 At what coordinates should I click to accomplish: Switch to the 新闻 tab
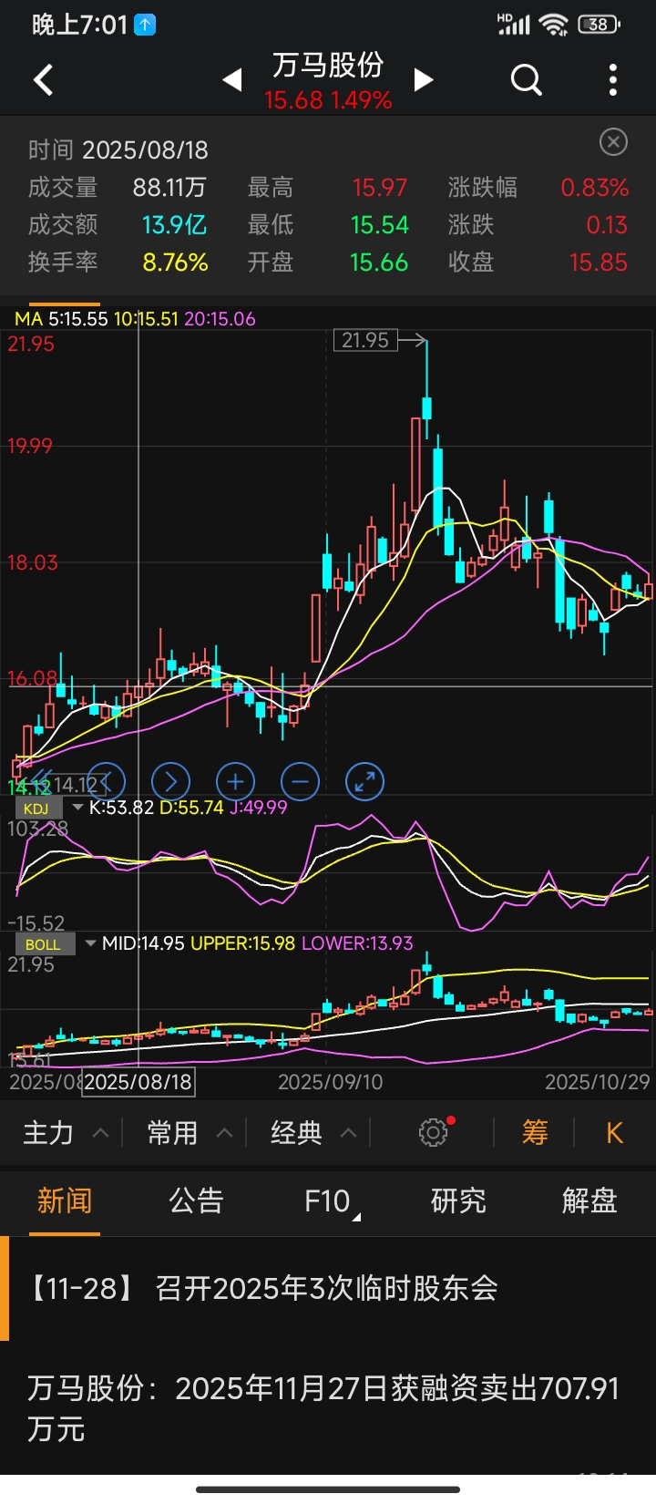(x=65, y=1200)
